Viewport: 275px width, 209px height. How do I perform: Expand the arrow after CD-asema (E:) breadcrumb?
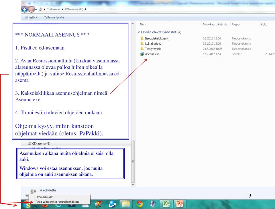pyautogui.click(x=86, y=9)
